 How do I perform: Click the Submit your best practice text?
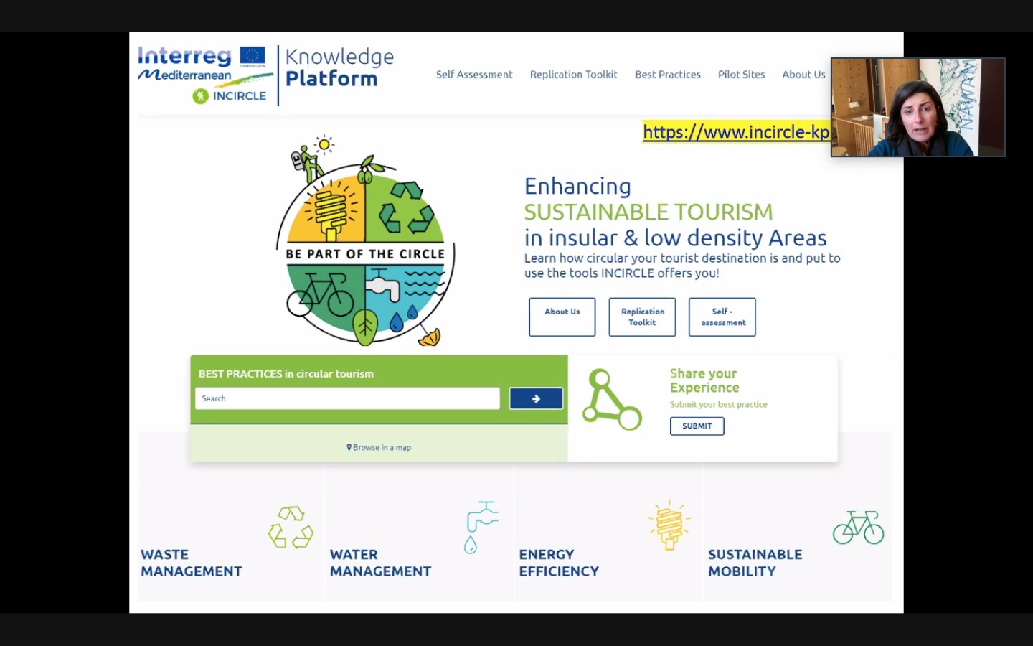coord(718,404)
